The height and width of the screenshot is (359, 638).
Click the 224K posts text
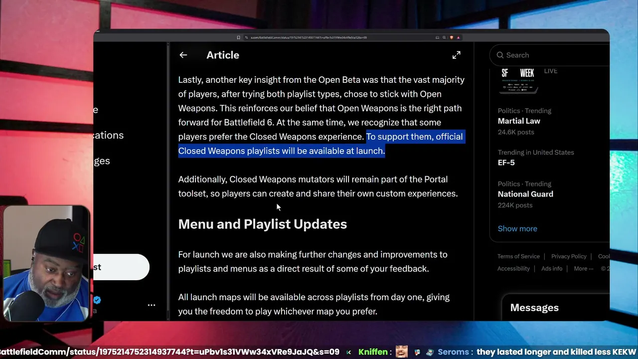[515, 205]
